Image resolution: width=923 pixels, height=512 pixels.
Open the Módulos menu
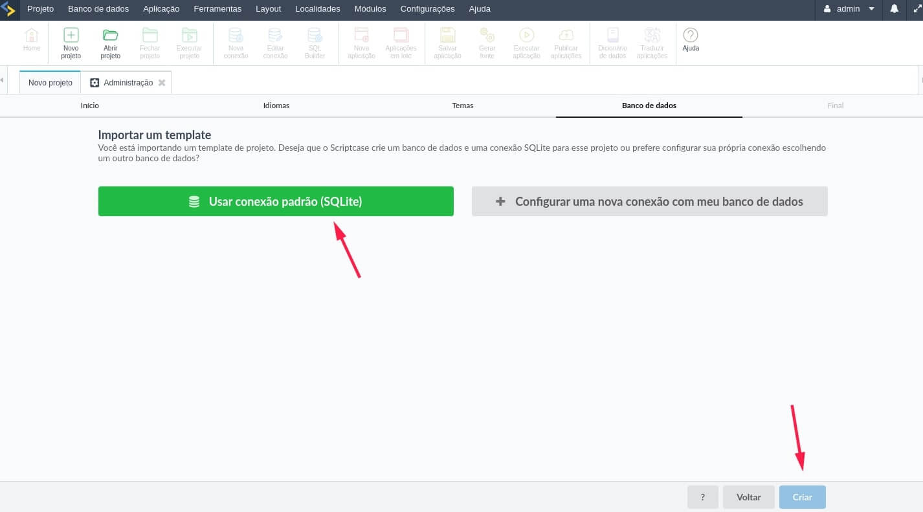370,9
